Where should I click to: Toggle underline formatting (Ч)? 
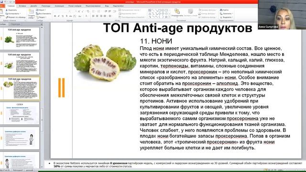pos(63,16)
